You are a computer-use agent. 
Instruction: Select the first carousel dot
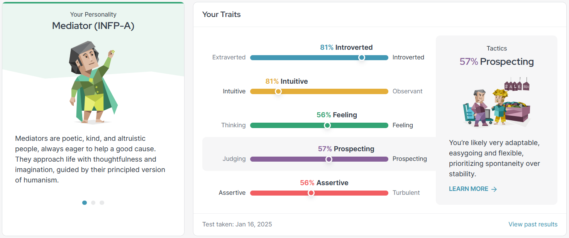click(85, 203)
